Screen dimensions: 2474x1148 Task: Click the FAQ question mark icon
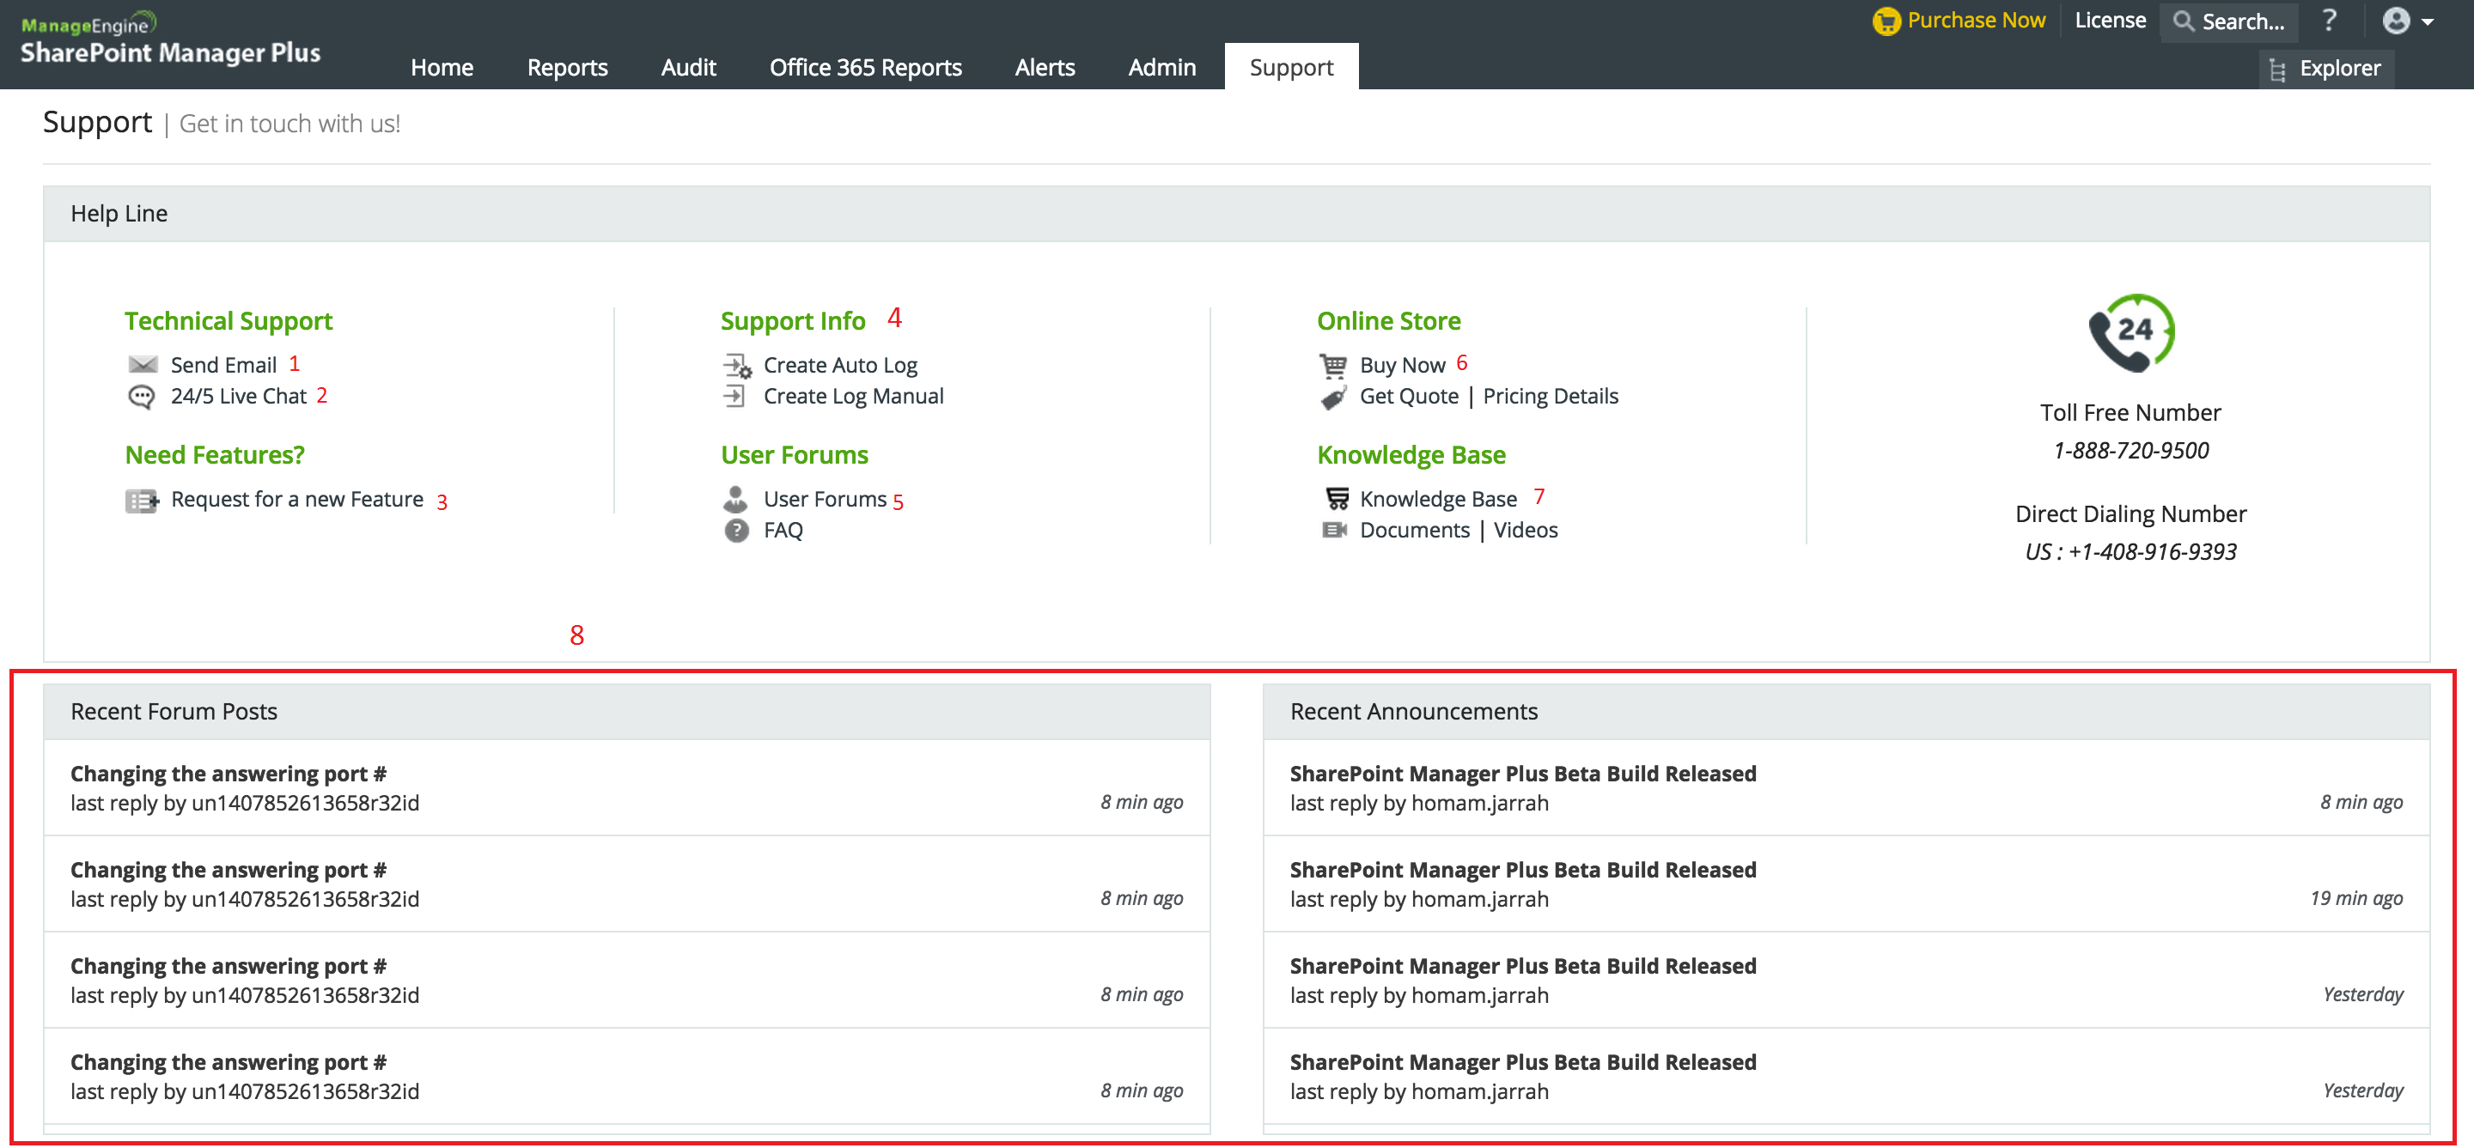coord(737,531)
